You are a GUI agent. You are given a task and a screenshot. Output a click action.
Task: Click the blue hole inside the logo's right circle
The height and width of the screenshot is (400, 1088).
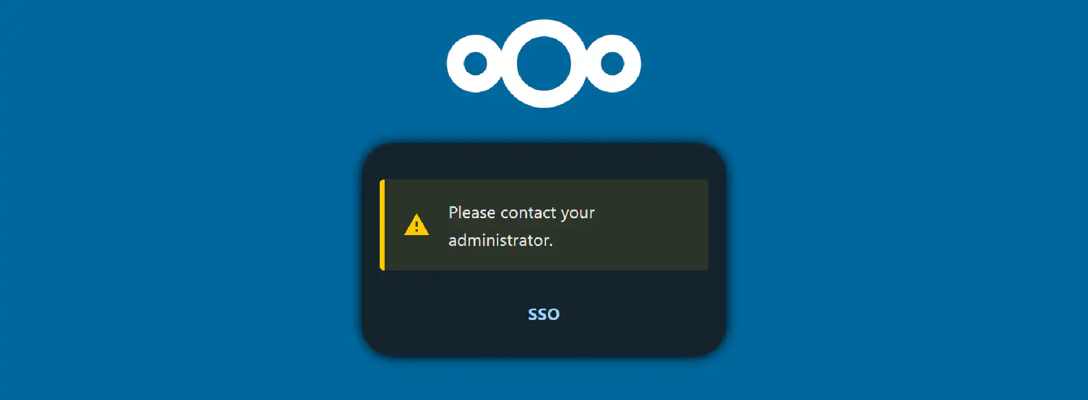[x=613, y=64]
